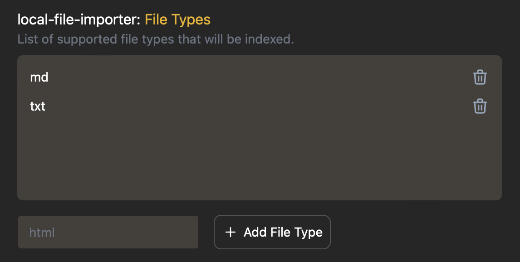
Task: Select the delete icon on the first list row
Action: tap(480, 77)
